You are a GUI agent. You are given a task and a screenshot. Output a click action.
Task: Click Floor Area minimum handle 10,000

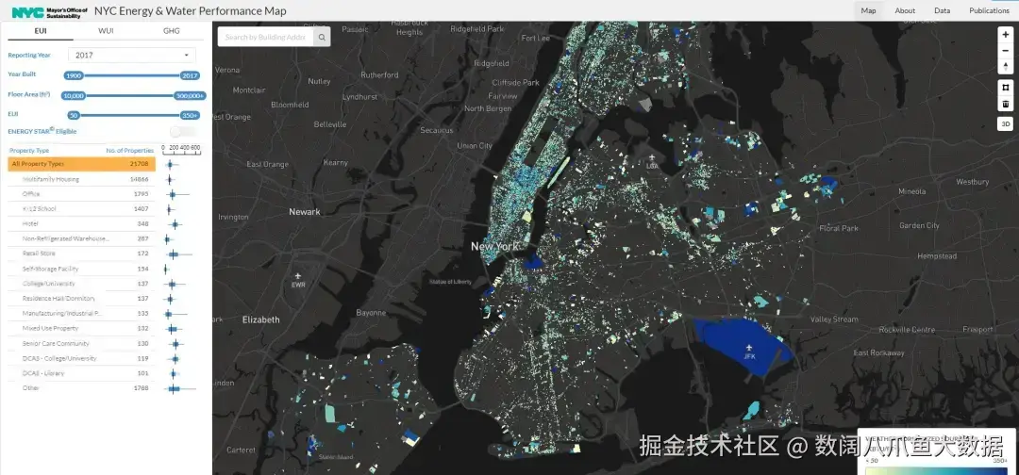(x=74, y=95)
